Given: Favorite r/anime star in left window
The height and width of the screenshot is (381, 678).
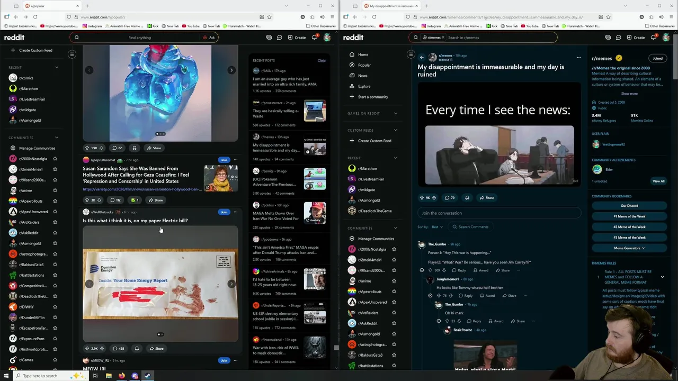Looking at the screenshot, I should [55, 190].
